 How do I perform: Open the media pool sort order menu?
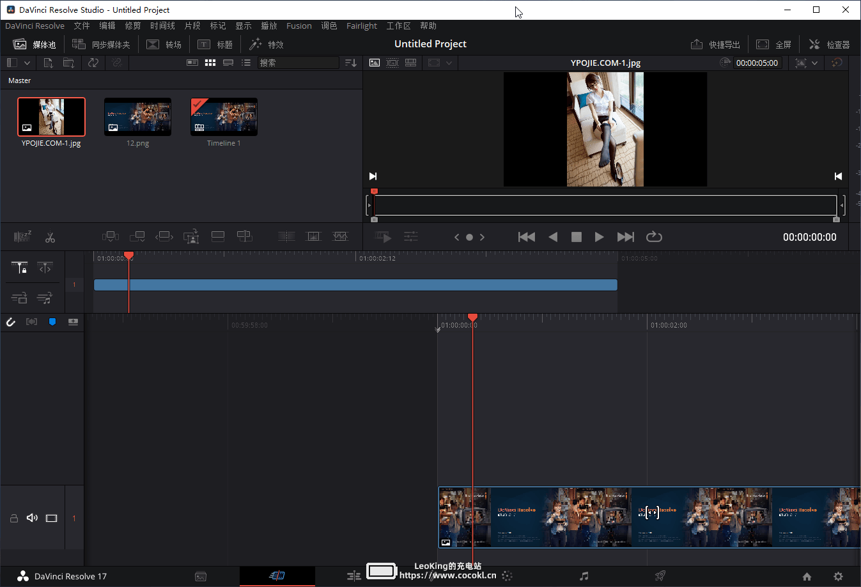[351, 63]
